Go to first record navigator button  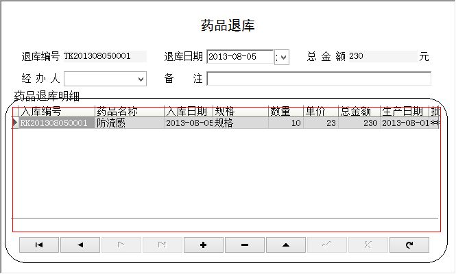39,245
